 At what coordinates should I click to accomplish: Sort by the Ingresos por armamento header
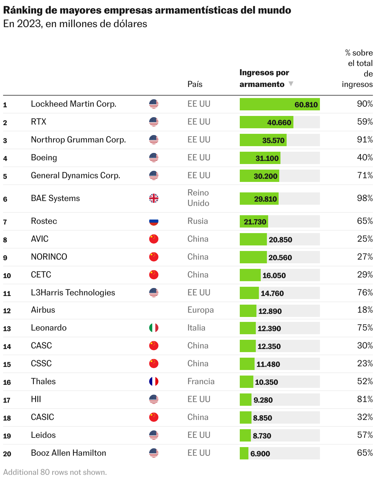click(x=264, y=78)
